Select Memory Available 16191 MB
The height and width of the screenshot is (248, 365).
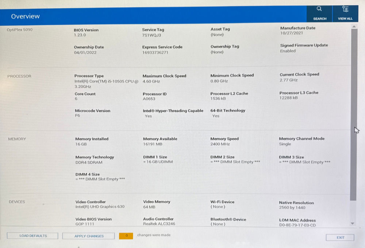coord(153,144)
